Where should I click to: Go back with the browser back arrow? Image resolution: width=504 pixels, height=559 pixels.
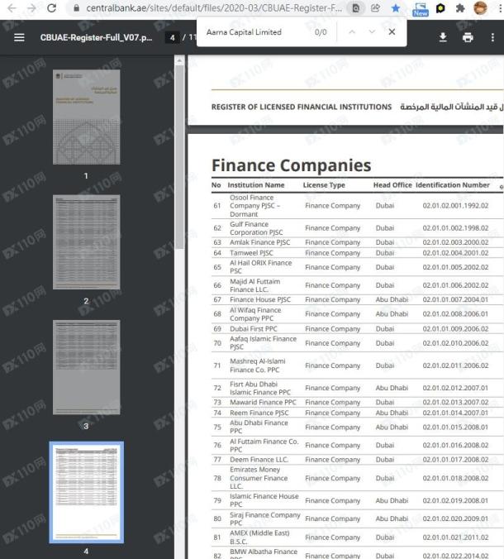pyautogui.click(x=12, y=7)
